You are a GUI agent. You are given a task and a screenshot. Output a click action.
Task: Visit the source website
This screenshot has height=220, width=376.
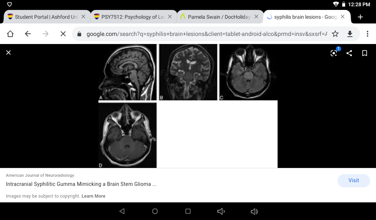(354, 180)
